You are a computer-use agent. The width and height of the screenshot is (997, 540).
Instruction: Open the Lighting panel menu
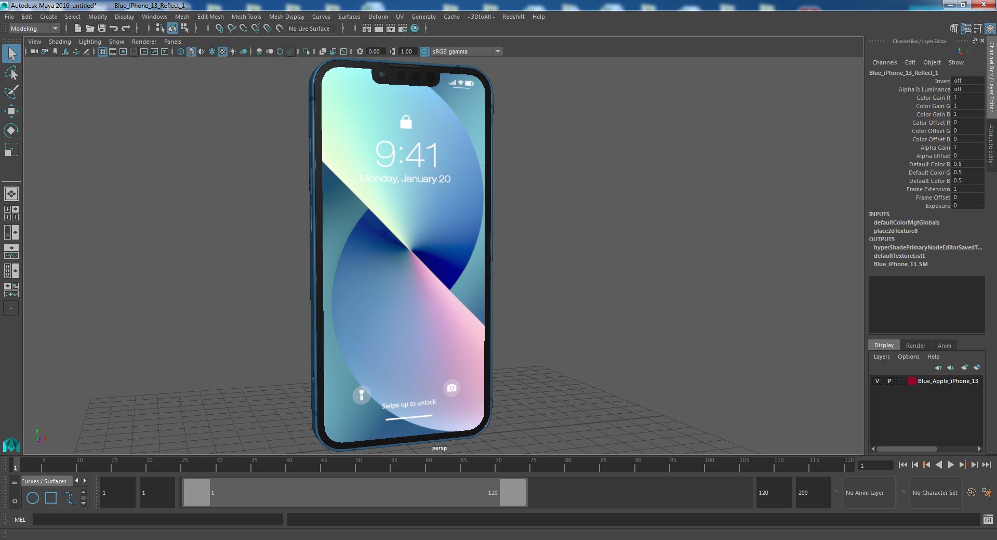click(x=90, y=42)
